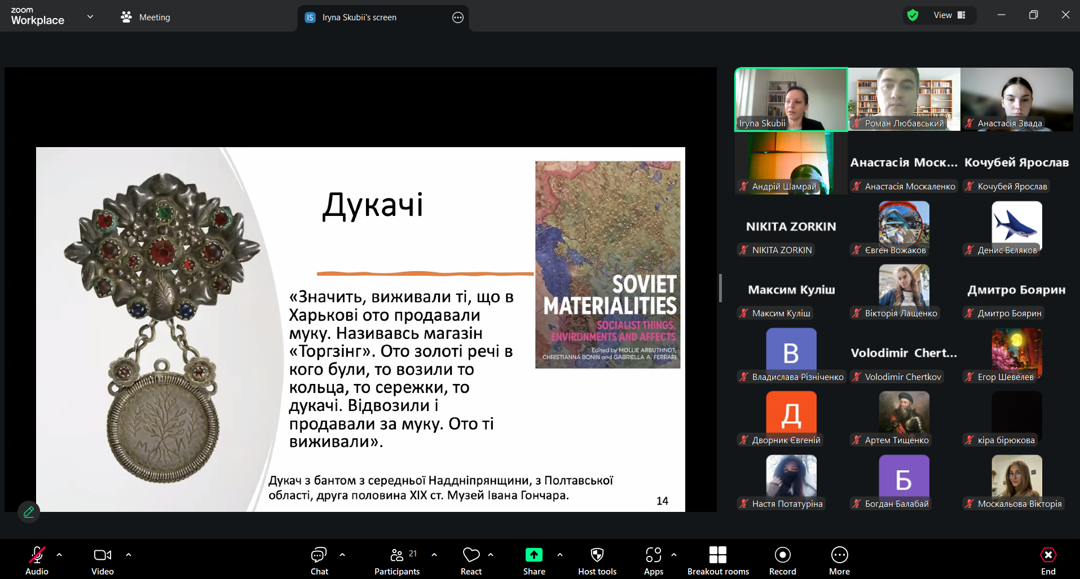Screen dimensions: 1080x579
Task: Expand the video options arrow
Action: (129, 555)
